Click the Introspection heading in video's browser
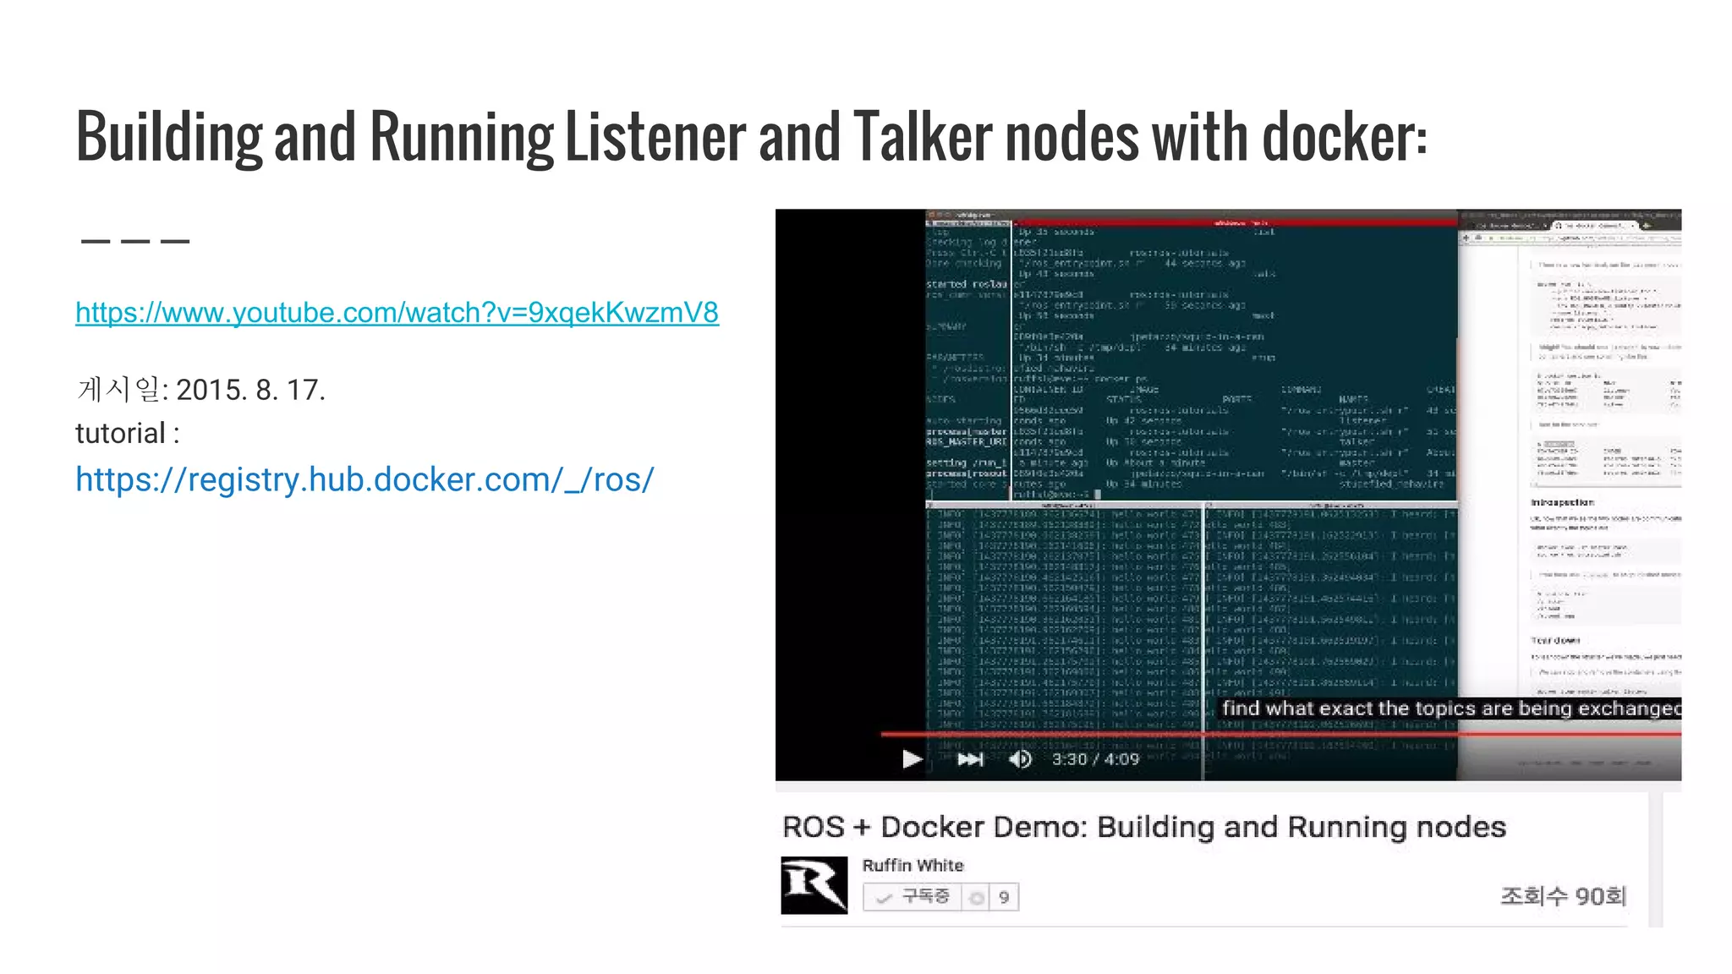This screenshot has width=1732, height=974. click(x=1562, y=502)
